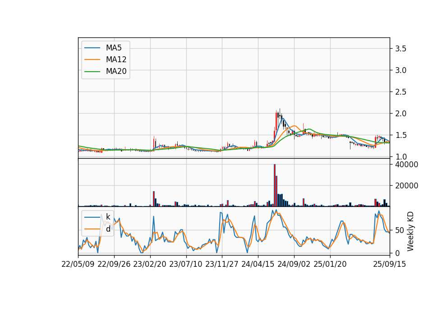Click the MA20 legend label
The image size is (433, 311).
coord(116,71)
